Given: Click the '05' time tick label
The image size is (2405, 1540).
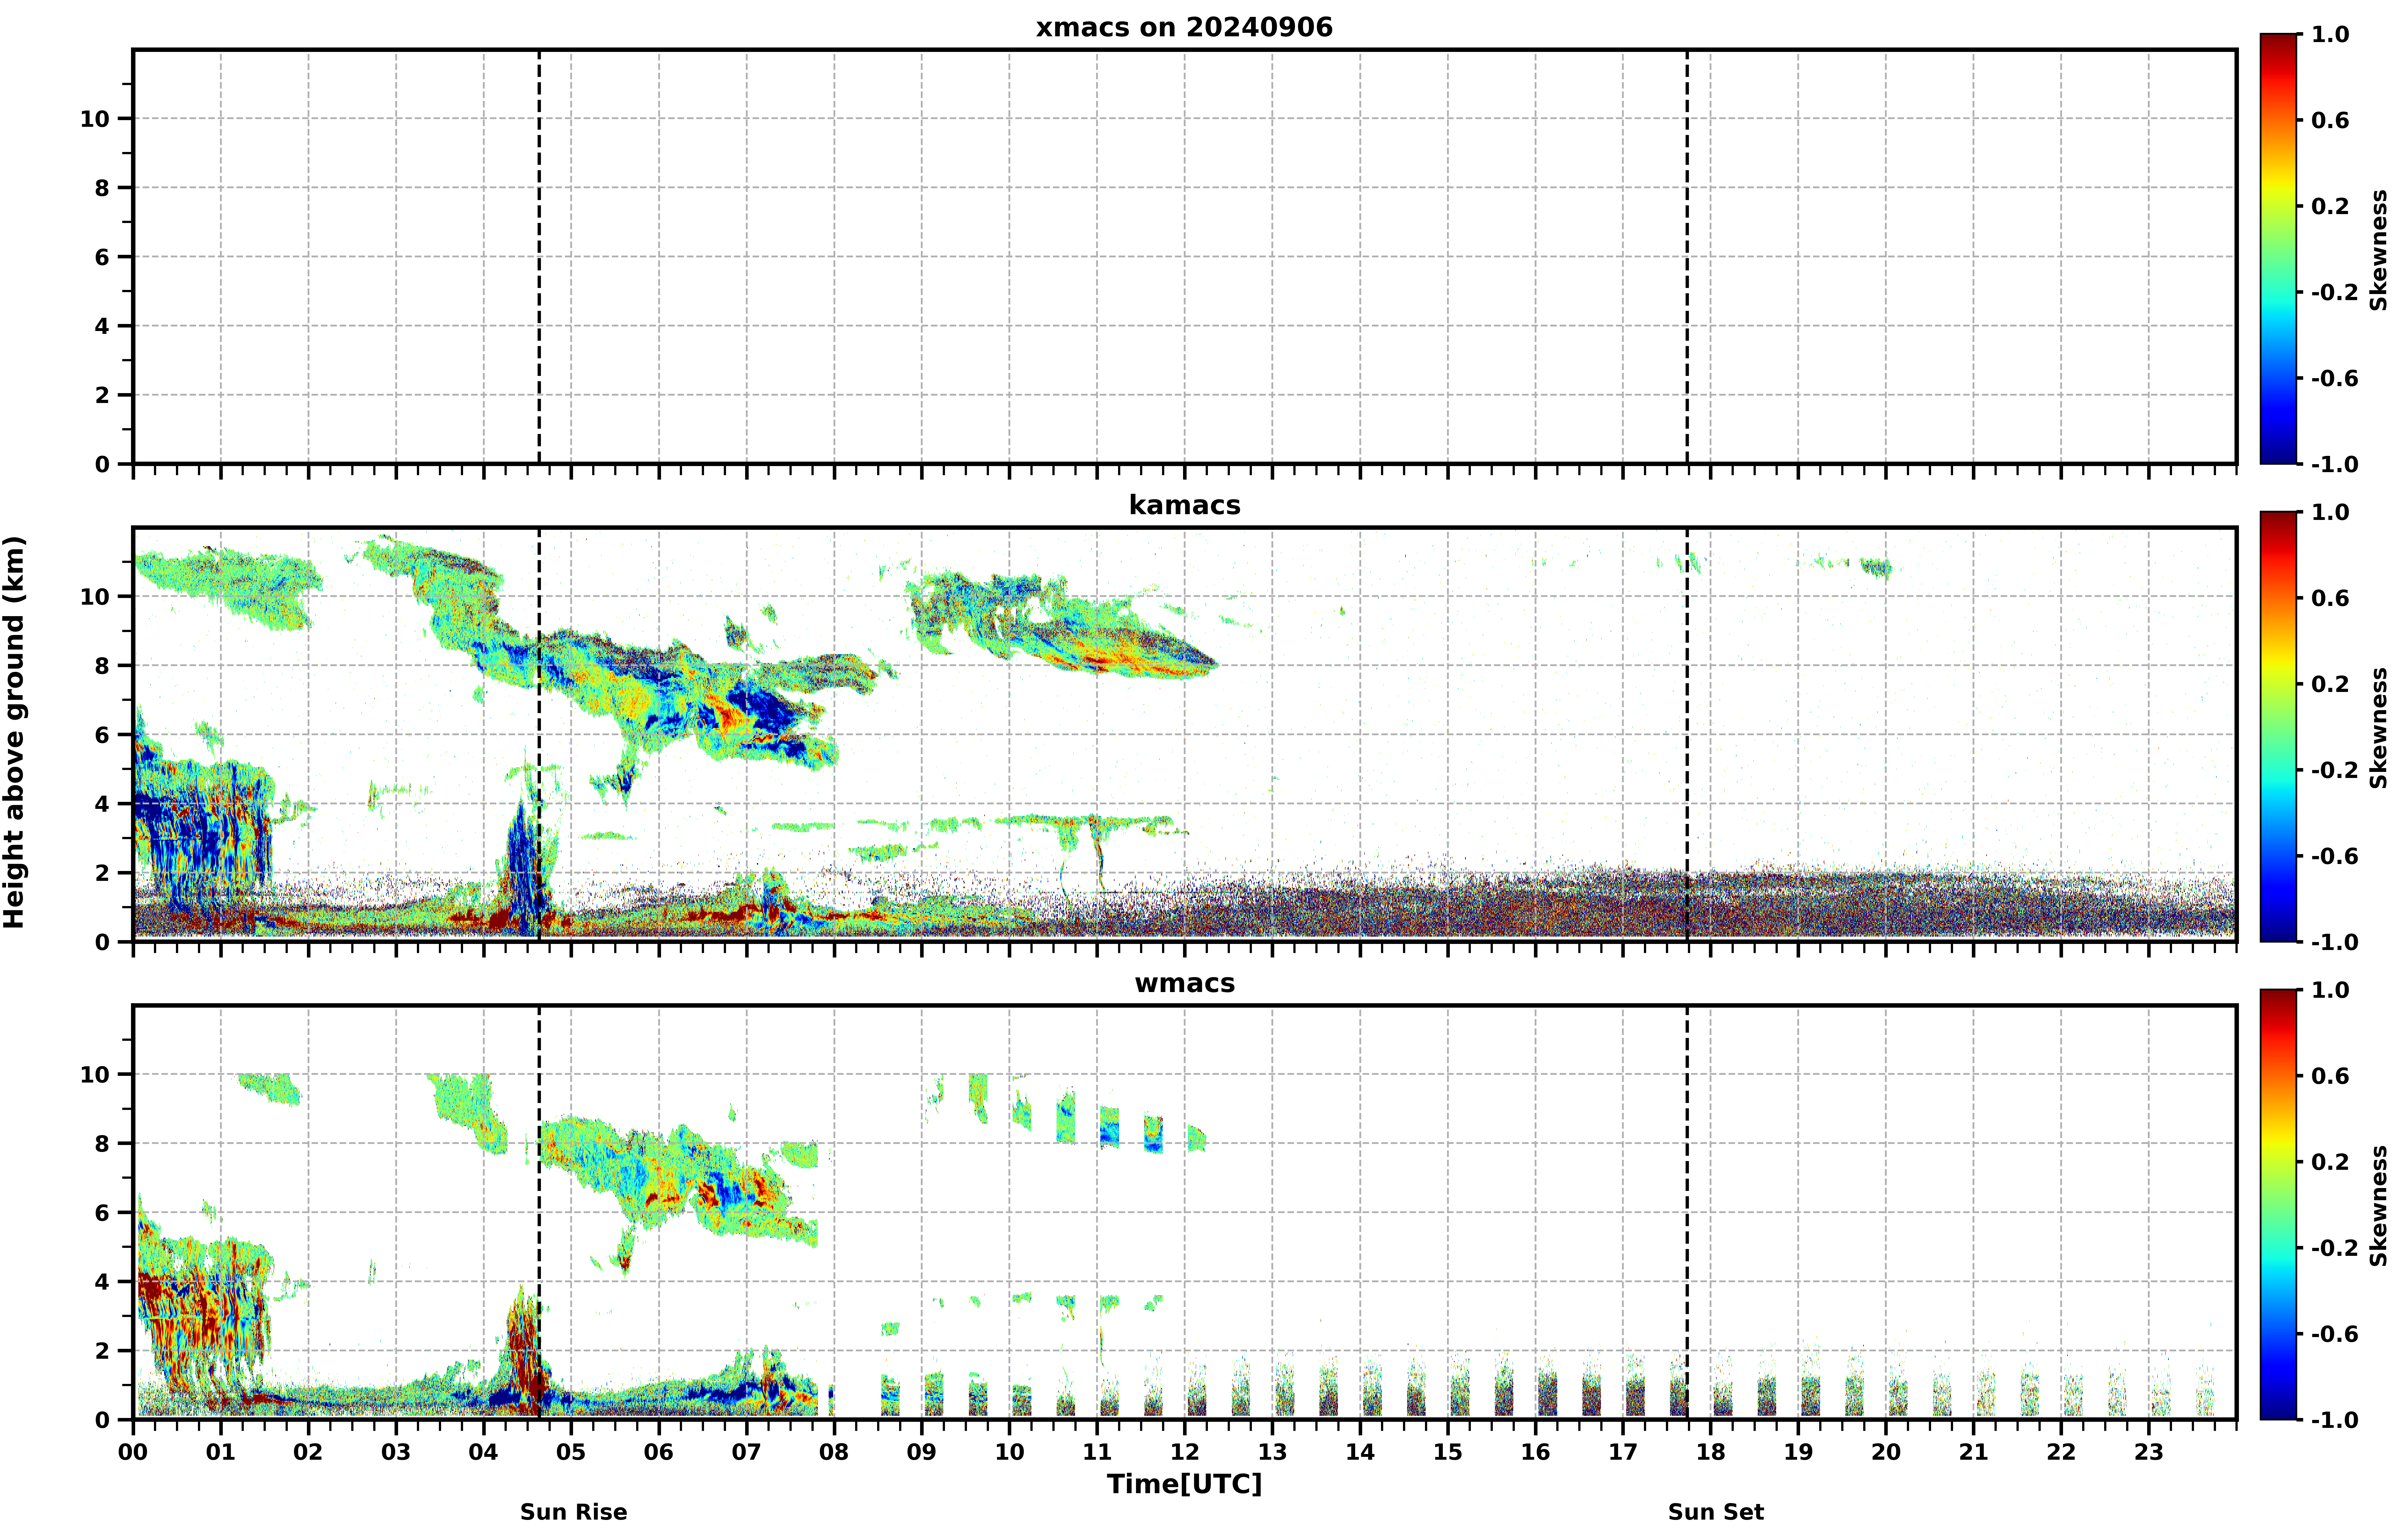Looking at the screenshot, I should pyautogui.click(x=571, y=1452).
